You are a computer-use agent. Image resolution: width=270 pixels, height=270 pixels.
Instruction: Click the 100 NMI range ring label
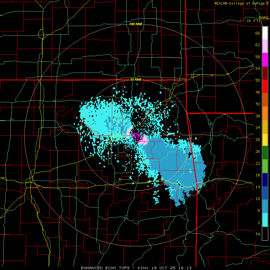point(136,24)
